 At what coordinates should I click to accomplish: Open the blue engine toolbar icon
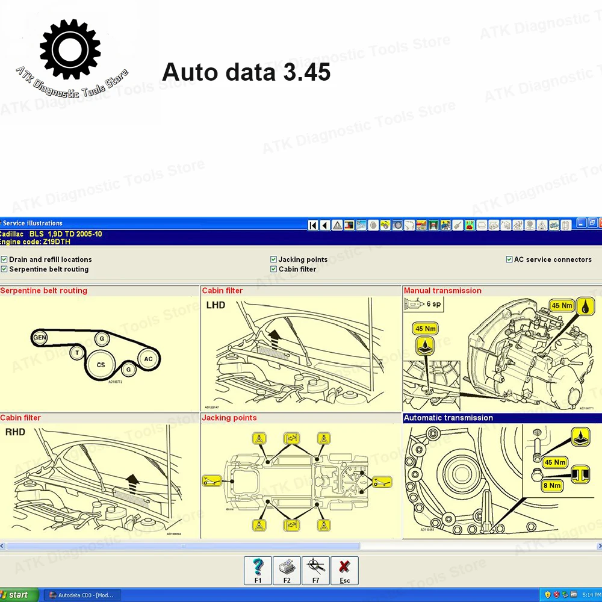(554, 225)
